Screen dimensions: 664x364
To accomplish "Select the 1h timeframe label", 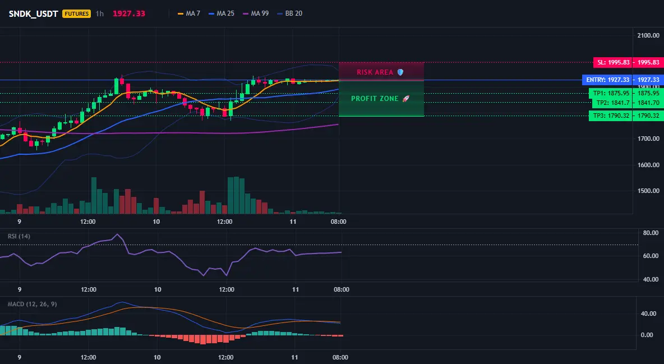I will point(99,13).
